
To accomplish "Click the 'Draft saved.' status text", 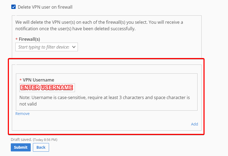I will click(x=21, y=140).
